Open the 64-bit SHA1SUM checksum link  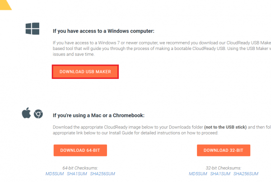click(x=77, y=174)
